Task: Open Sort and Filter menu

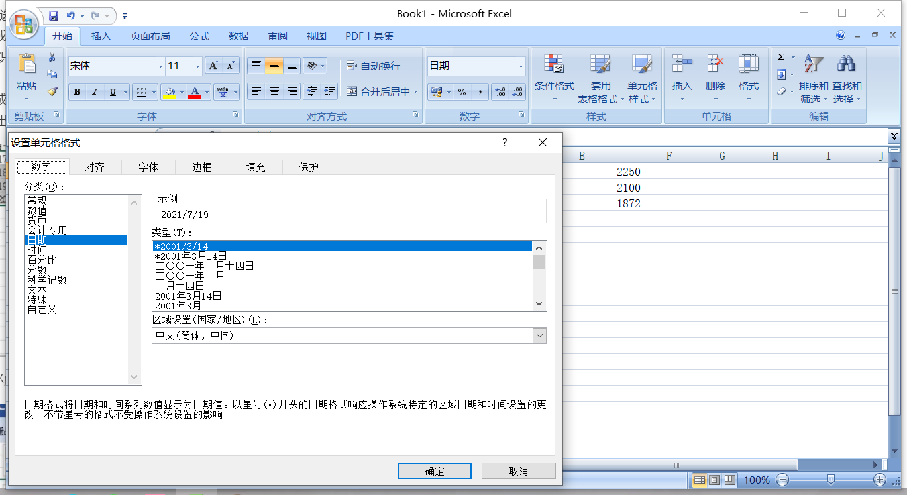Action: (x=814, y=79)
